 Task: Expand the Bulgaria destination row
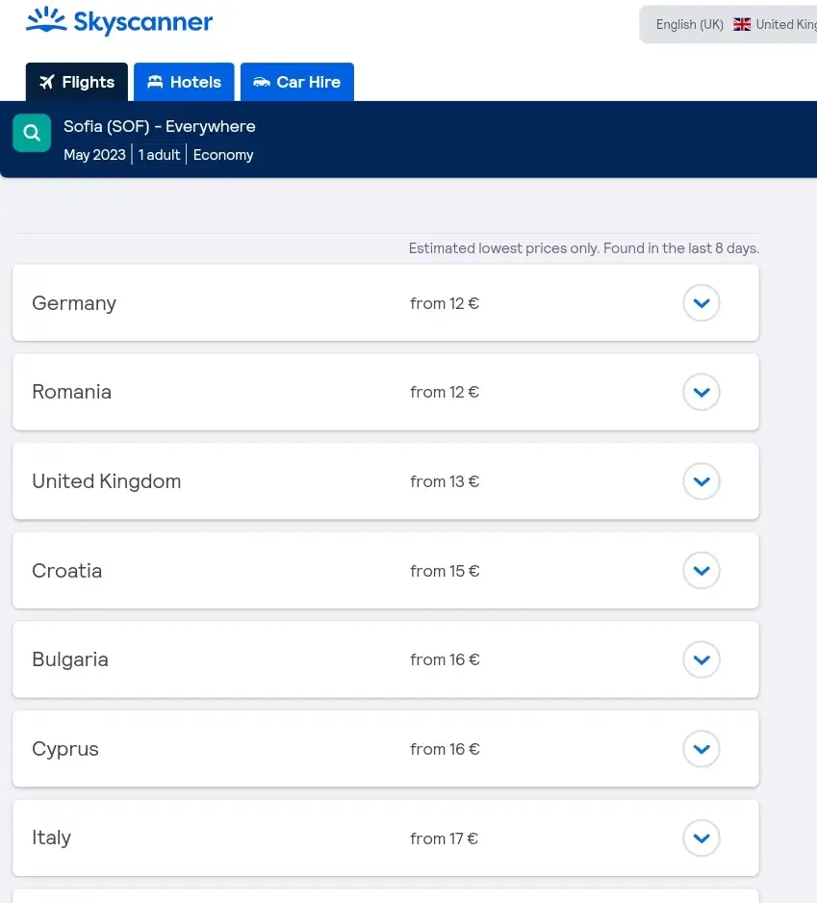pos(701,659)
